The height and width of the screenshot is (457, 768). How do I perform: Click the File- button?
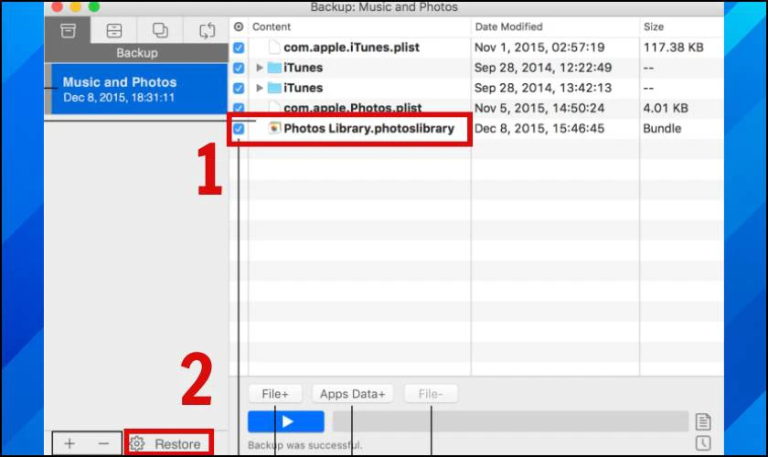click(431, 394)
